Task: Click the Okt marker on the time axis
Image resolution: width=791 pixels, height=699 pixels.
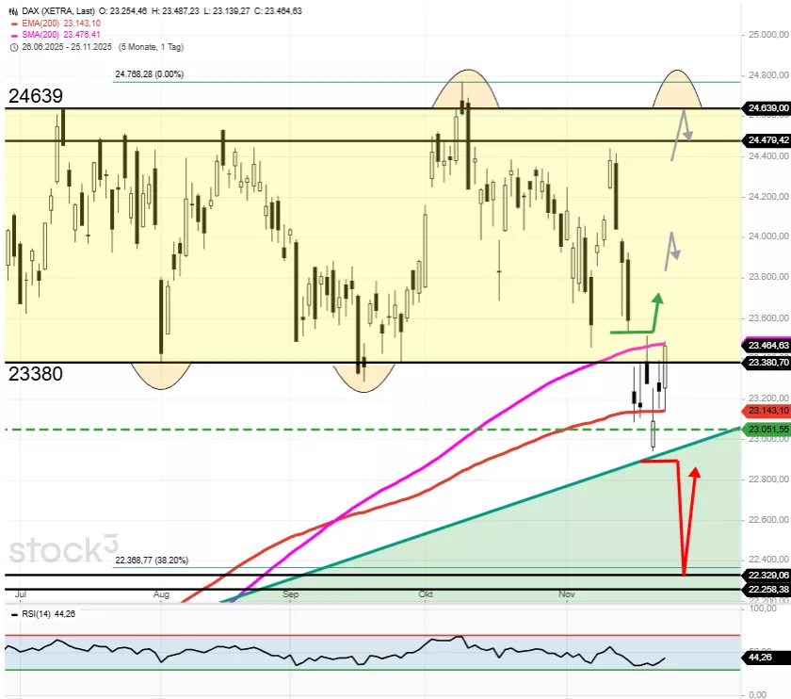Action: pos(425,595)
